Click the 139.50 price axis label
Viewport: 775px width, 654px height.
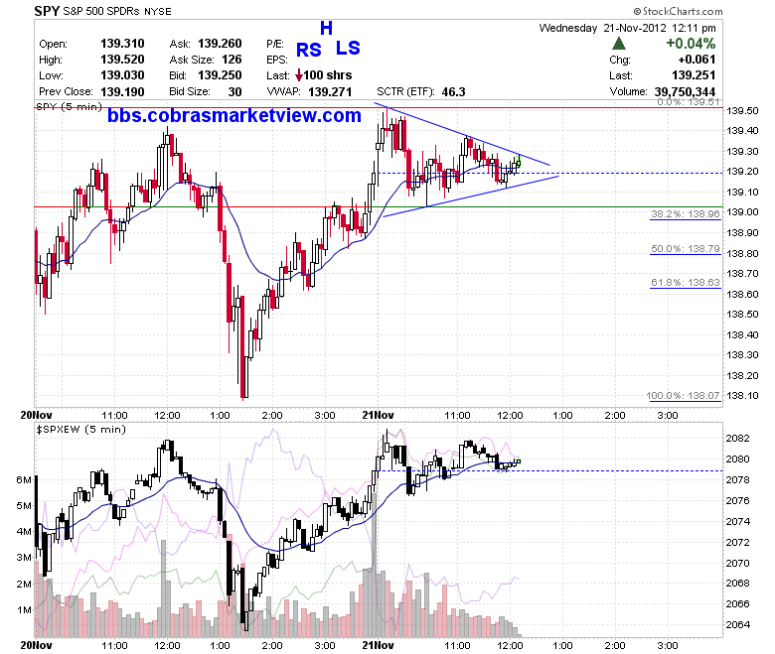(742, 110)
